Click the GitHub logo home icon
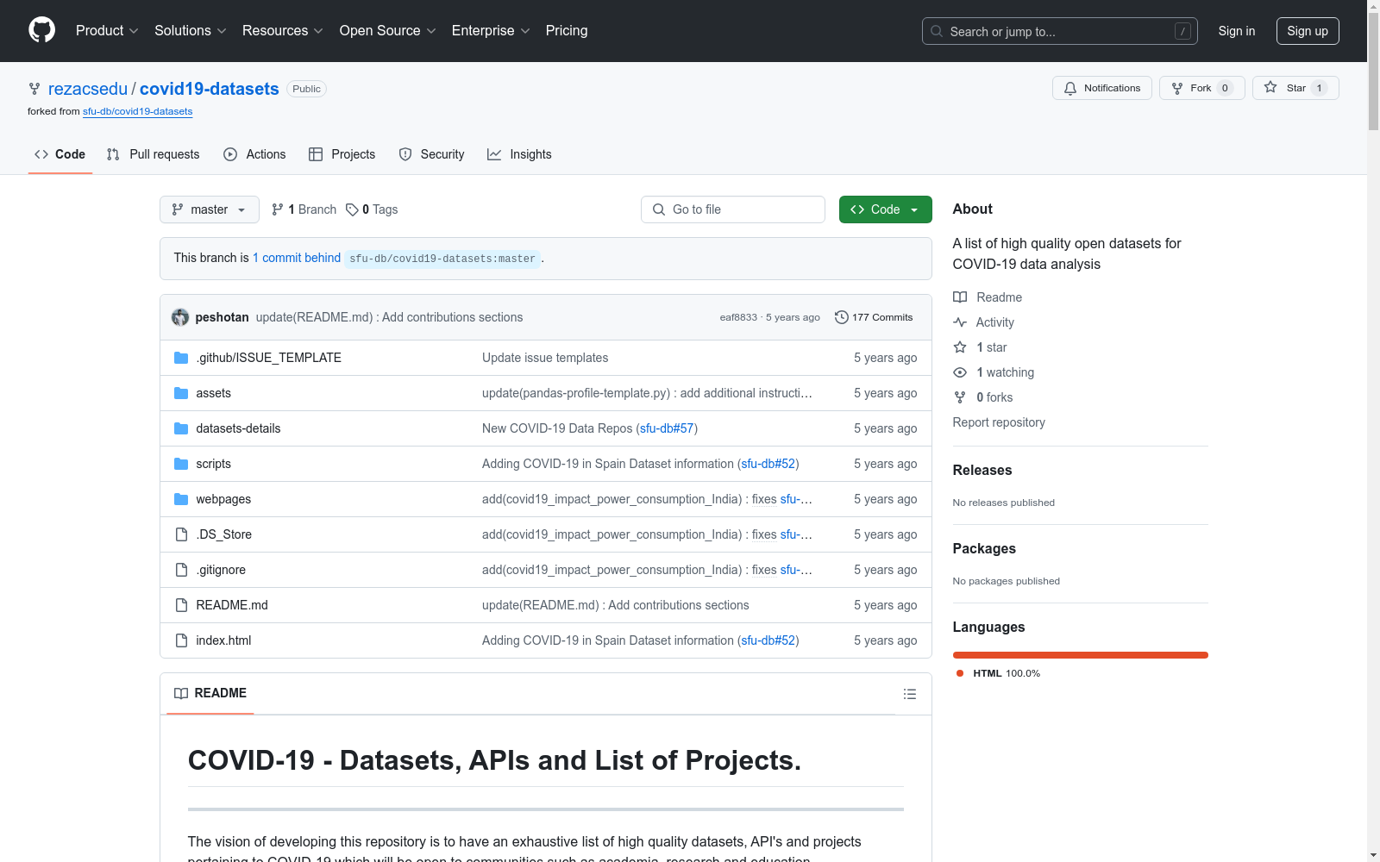The height and width of the screenshot is (862, 1380). click(41, 30)
